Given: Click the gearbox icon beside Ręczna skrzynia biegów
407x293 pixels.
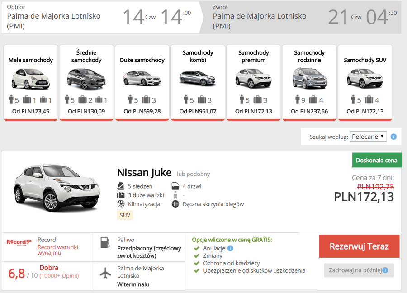Looking at the screenshot, I should click(175, 204).
